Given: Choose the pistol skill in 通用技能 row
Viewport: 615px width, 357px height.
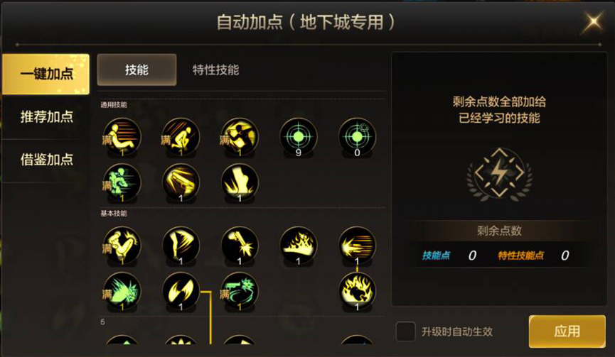Looking at the screenshot, I should pos(181,183).
